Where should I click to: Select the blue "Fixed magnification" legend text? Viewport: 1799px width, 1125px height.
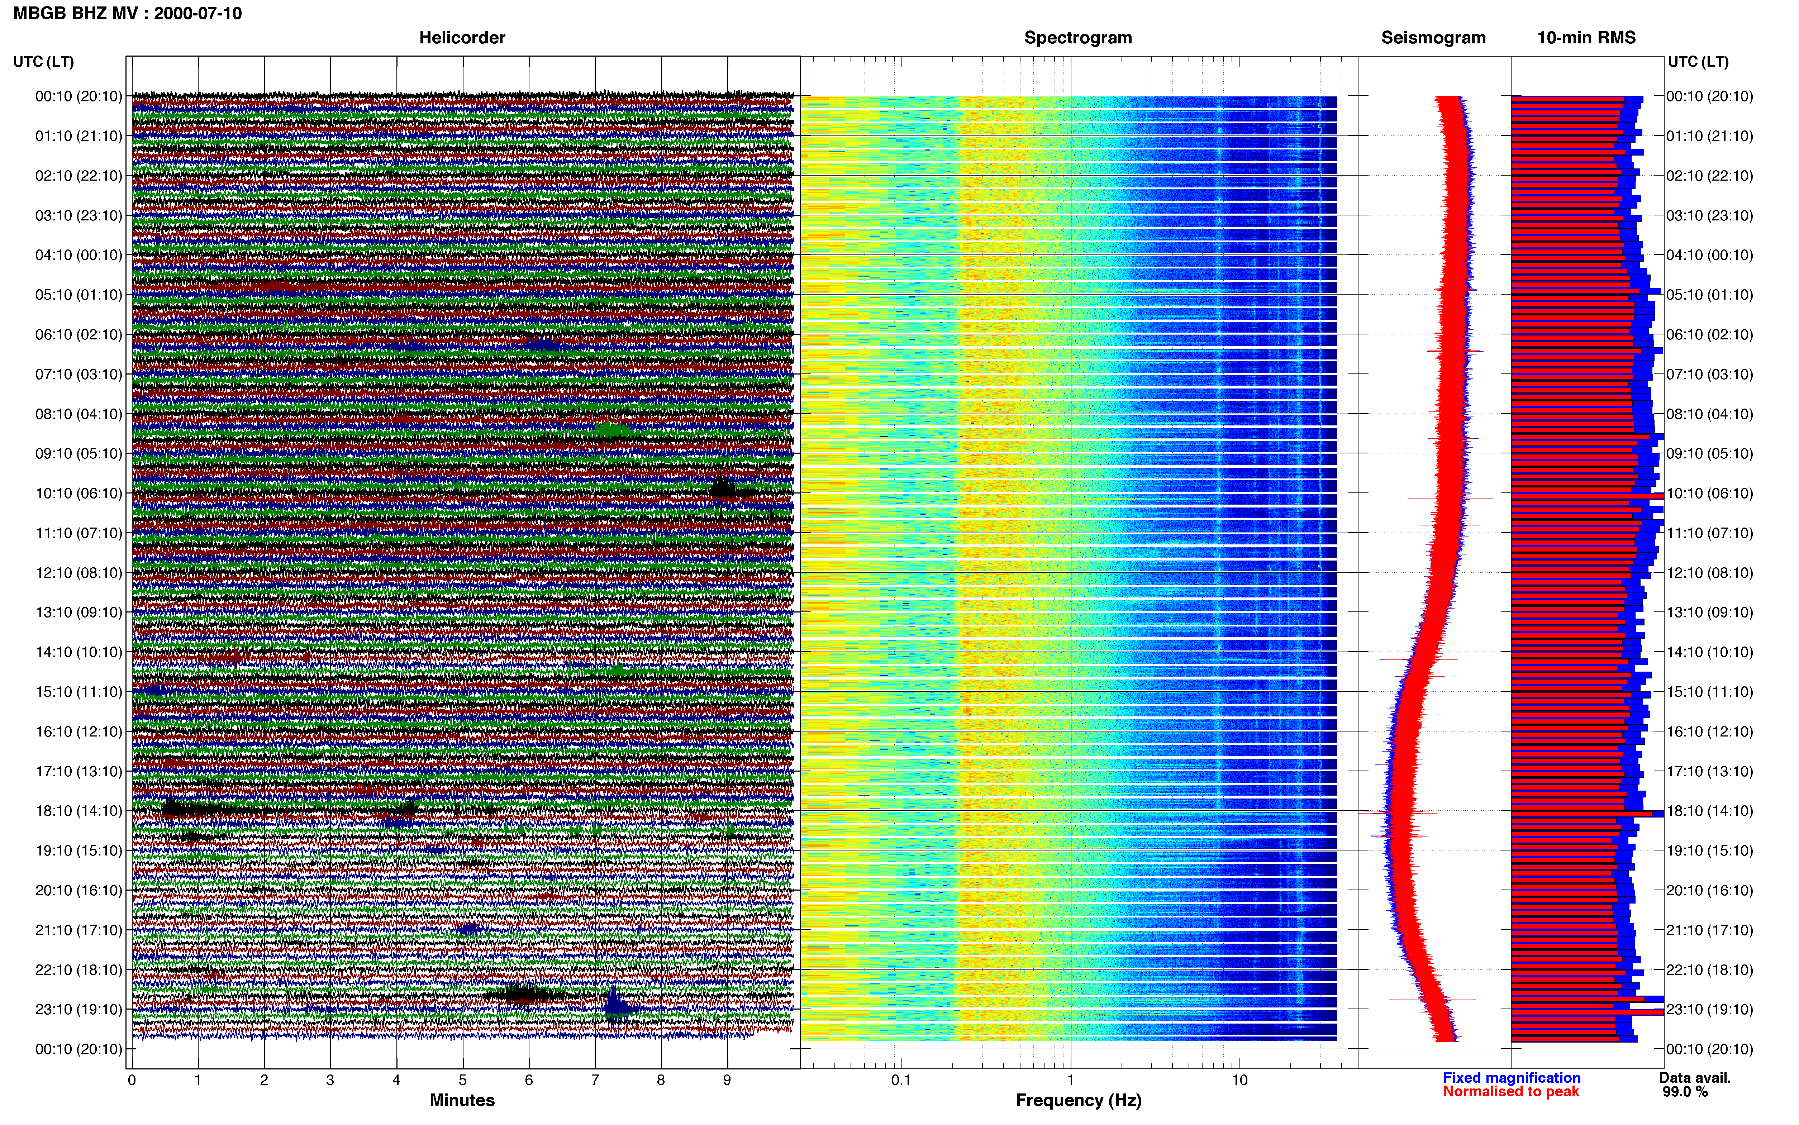click(1511, 1077)
